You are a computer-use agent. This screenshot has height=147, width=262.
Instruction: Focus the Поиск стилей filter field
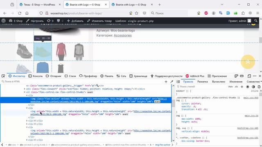point(201,87)
